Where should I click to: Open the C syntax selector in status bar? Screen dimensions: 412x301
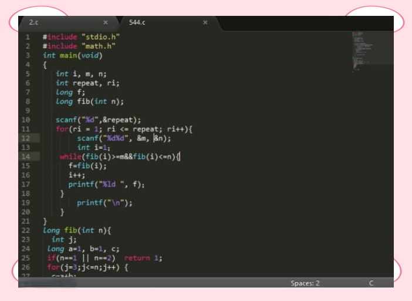click(x=371, y=283)
